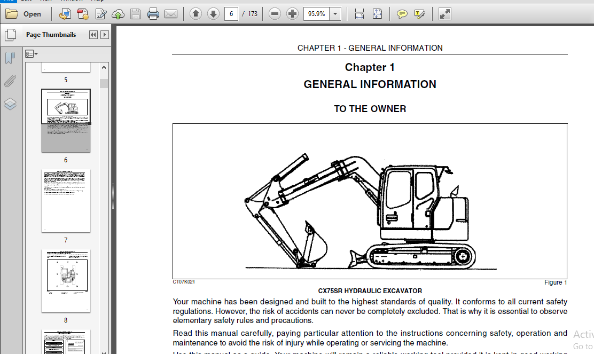Collapse thumbnails panel with double-arrow button
Viewport: 594px width, 354px height.
93,35
